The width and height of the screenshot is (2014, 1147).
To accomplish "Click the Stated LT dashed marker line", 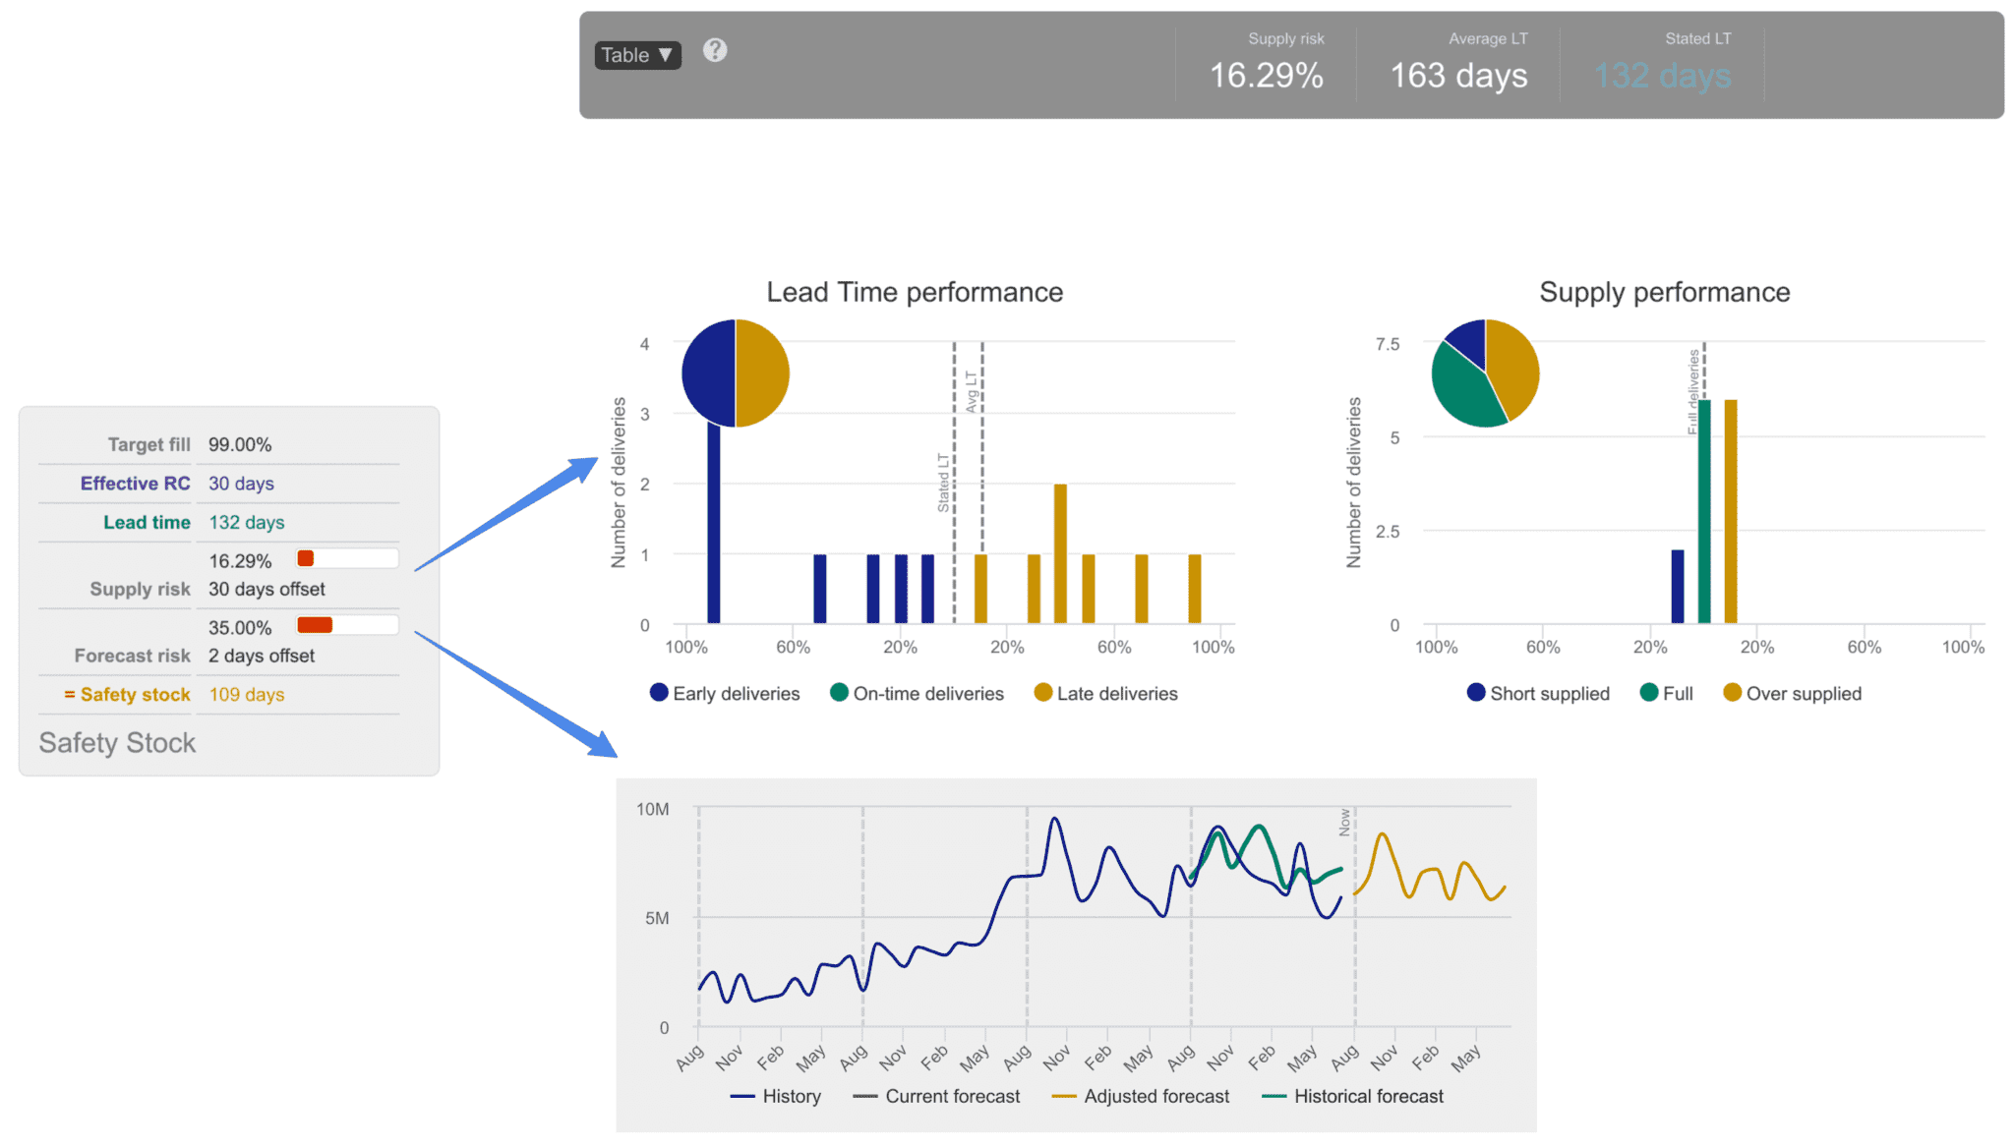I will click(x=954, y=482).
